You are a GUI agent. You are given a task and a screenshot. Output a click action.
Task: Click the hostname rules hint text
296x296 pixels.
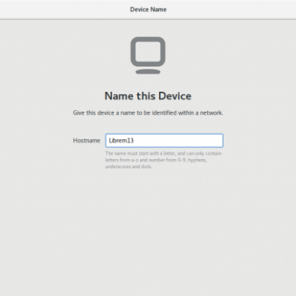tap(164, 160)
